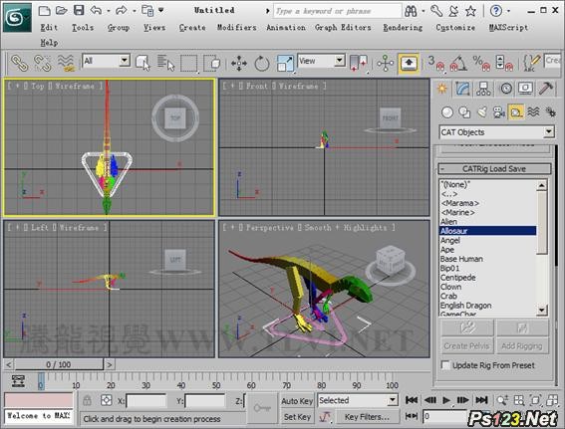The width and height of the screenshot is (565, 429).
Task: Choose the Select Object tool
Action: (142, 63)
